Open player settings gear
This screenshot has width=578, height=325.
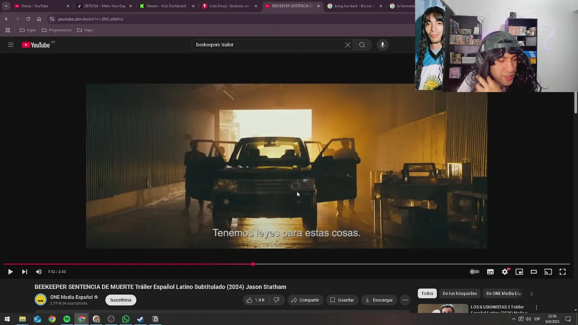click(505, 272)
